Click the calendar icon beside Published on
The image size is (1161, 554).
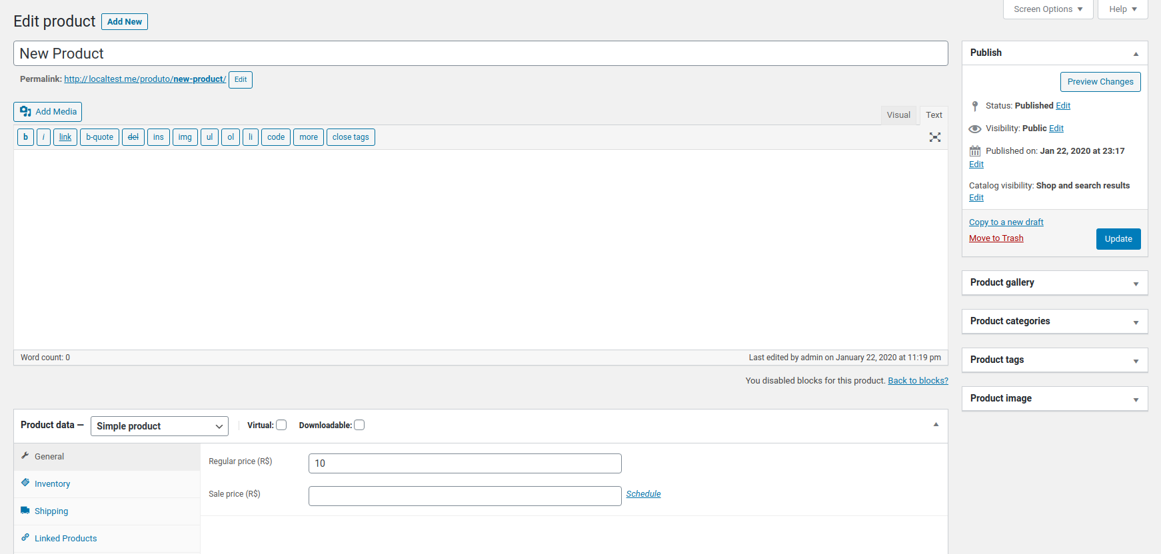point(975,151)
